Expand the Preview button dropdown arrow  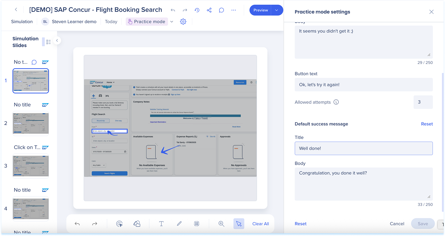pyautogui.click(x=277, y=10)
